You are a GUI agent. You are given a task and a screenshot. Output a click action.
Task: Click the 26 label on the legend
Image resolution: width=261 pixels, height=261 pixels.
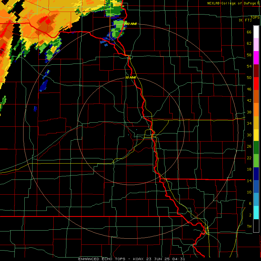249,146
